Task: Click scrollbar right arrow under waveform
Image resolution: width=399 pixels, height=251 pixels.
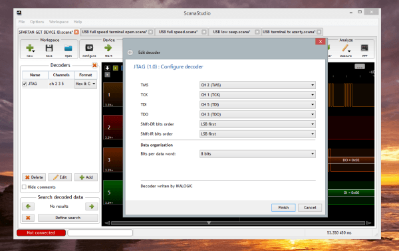Action: (368, 223)
